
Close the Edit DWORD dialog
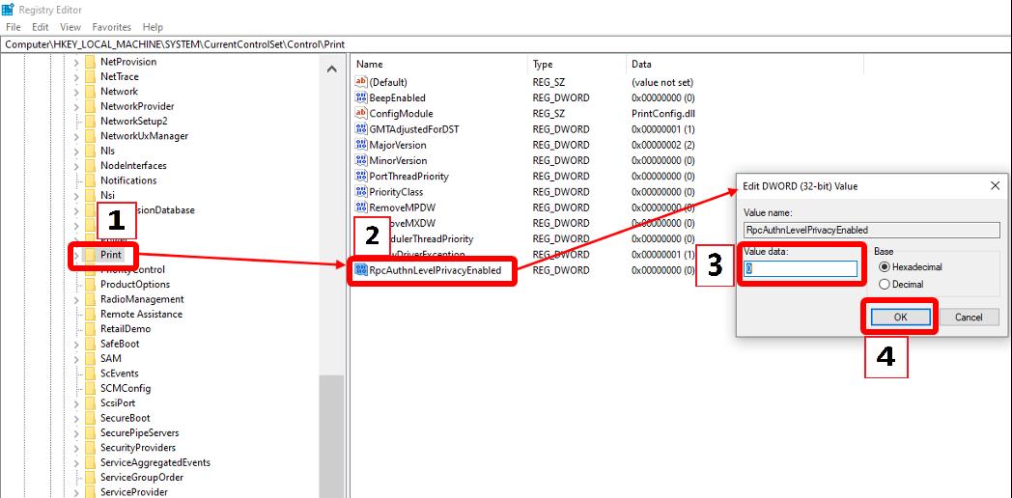[995, 185]
